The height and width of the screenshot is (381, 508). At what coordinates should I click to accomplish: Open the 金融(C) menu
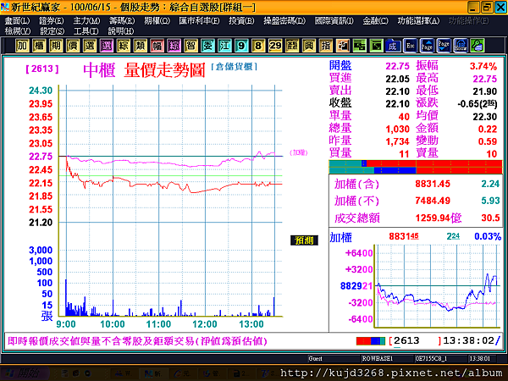pos(375,21)
